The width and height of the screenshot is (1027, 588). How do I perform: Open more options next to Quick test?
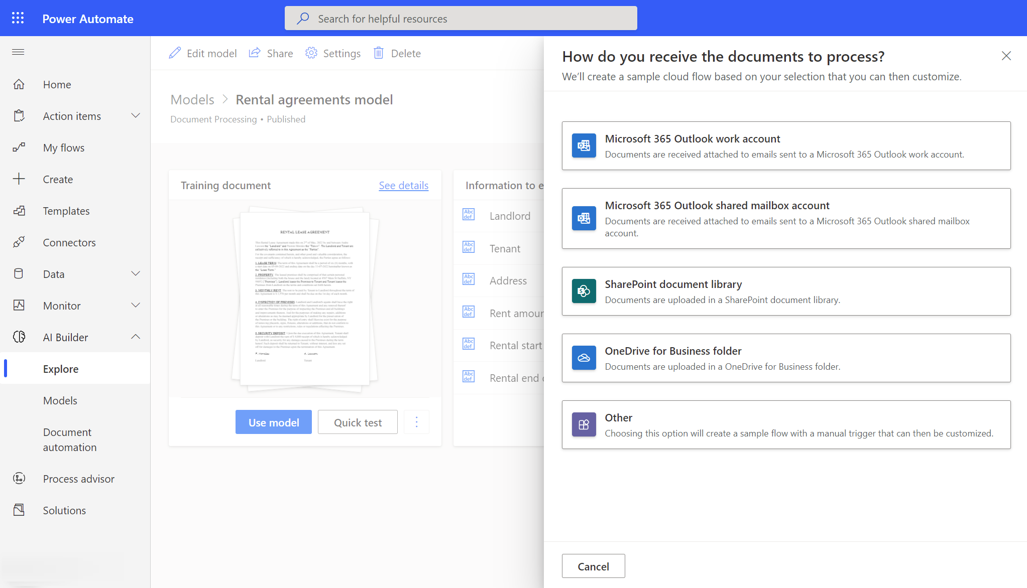coord(416,422)
